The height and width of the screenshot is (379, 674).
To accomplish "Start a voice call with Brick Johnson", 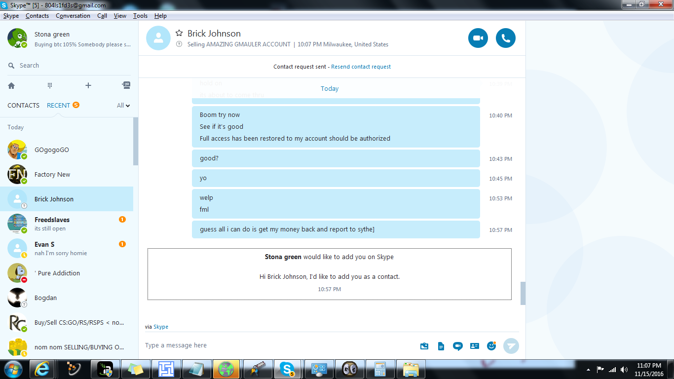I will 505,38.
